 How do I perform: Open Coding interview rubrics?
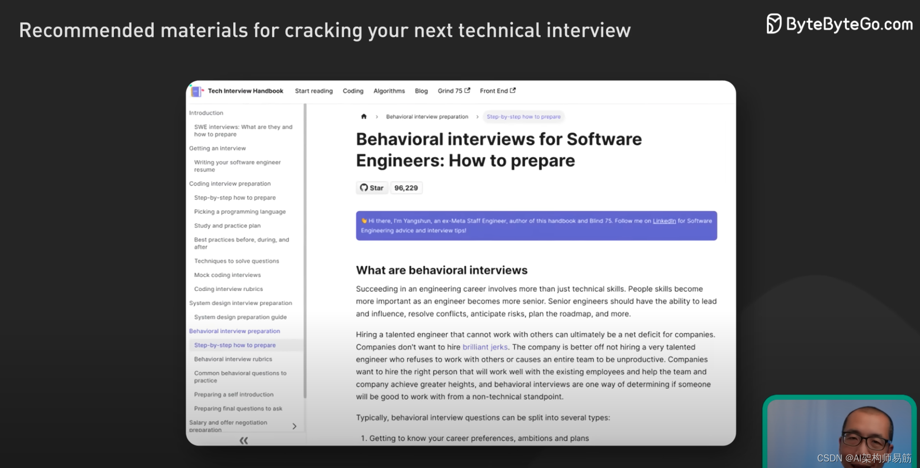coord(228,289)
